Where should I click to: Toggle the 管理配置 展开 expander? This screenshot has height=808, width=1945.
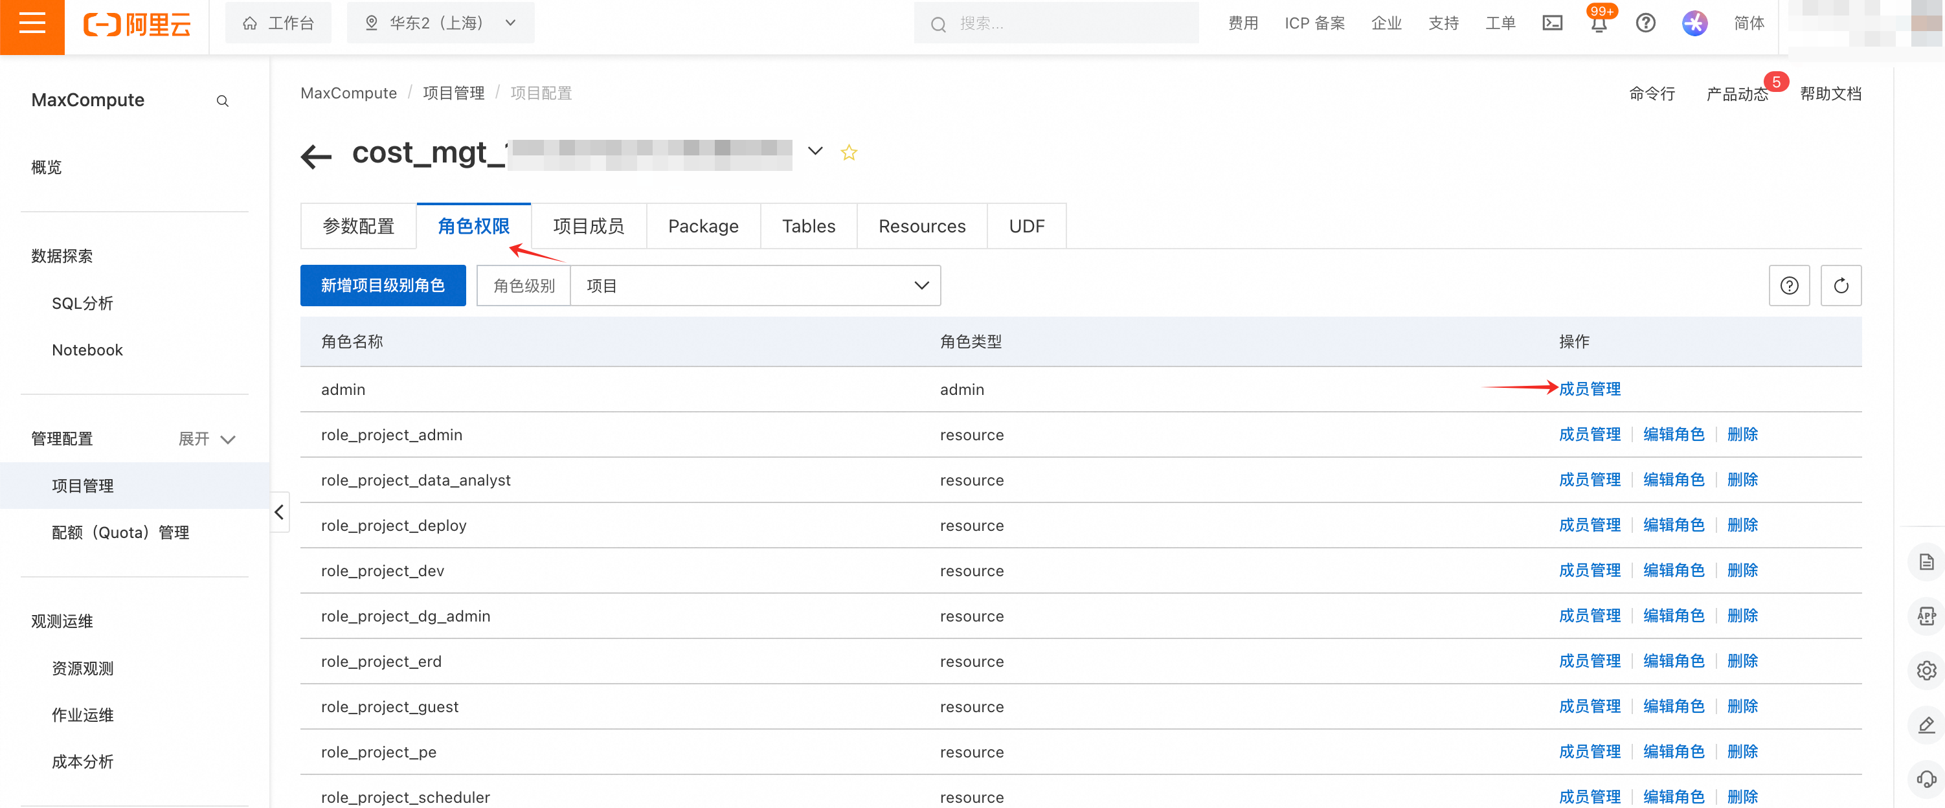[207, 439]
